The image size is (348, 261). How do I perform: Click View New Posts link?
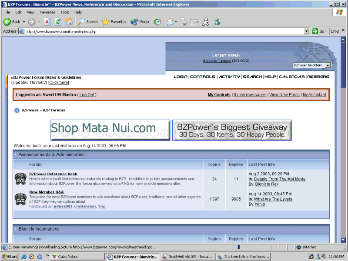284,95
